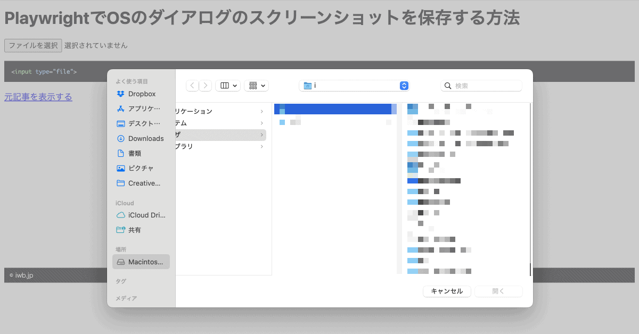Expand the ブラリ folder chevron

261,146
